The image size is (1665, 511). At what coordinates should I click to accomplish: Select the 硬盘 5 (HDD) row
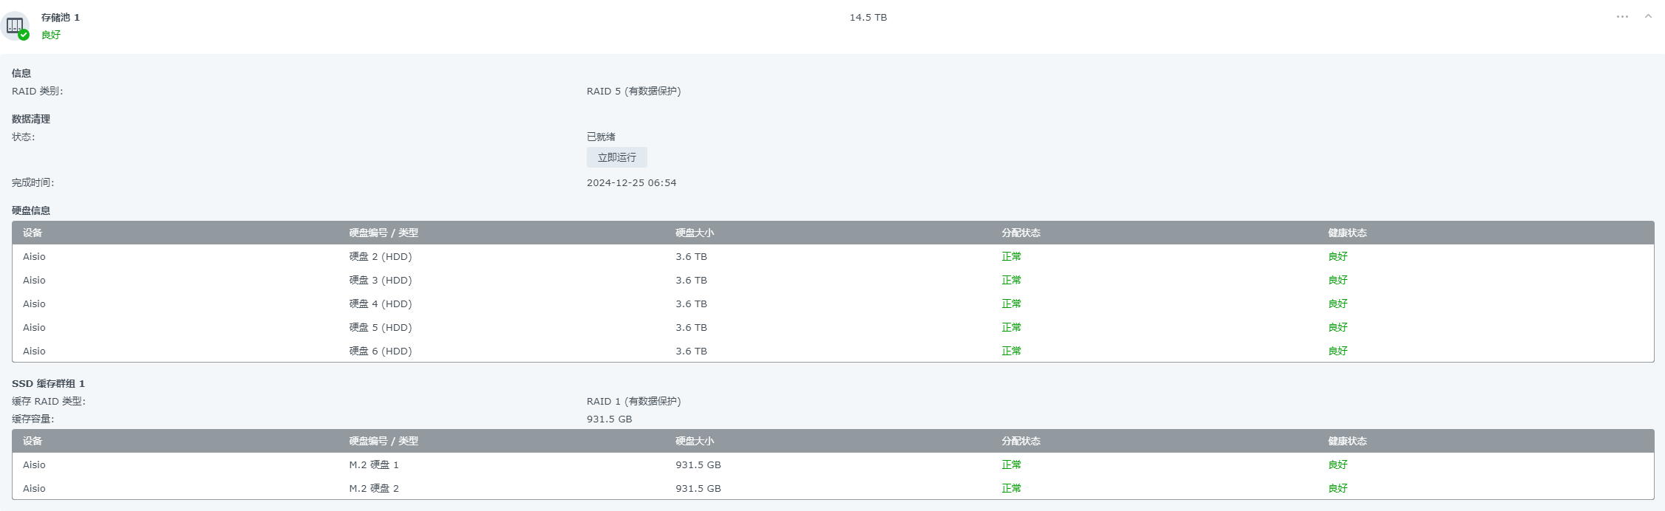tap(833, 327)
